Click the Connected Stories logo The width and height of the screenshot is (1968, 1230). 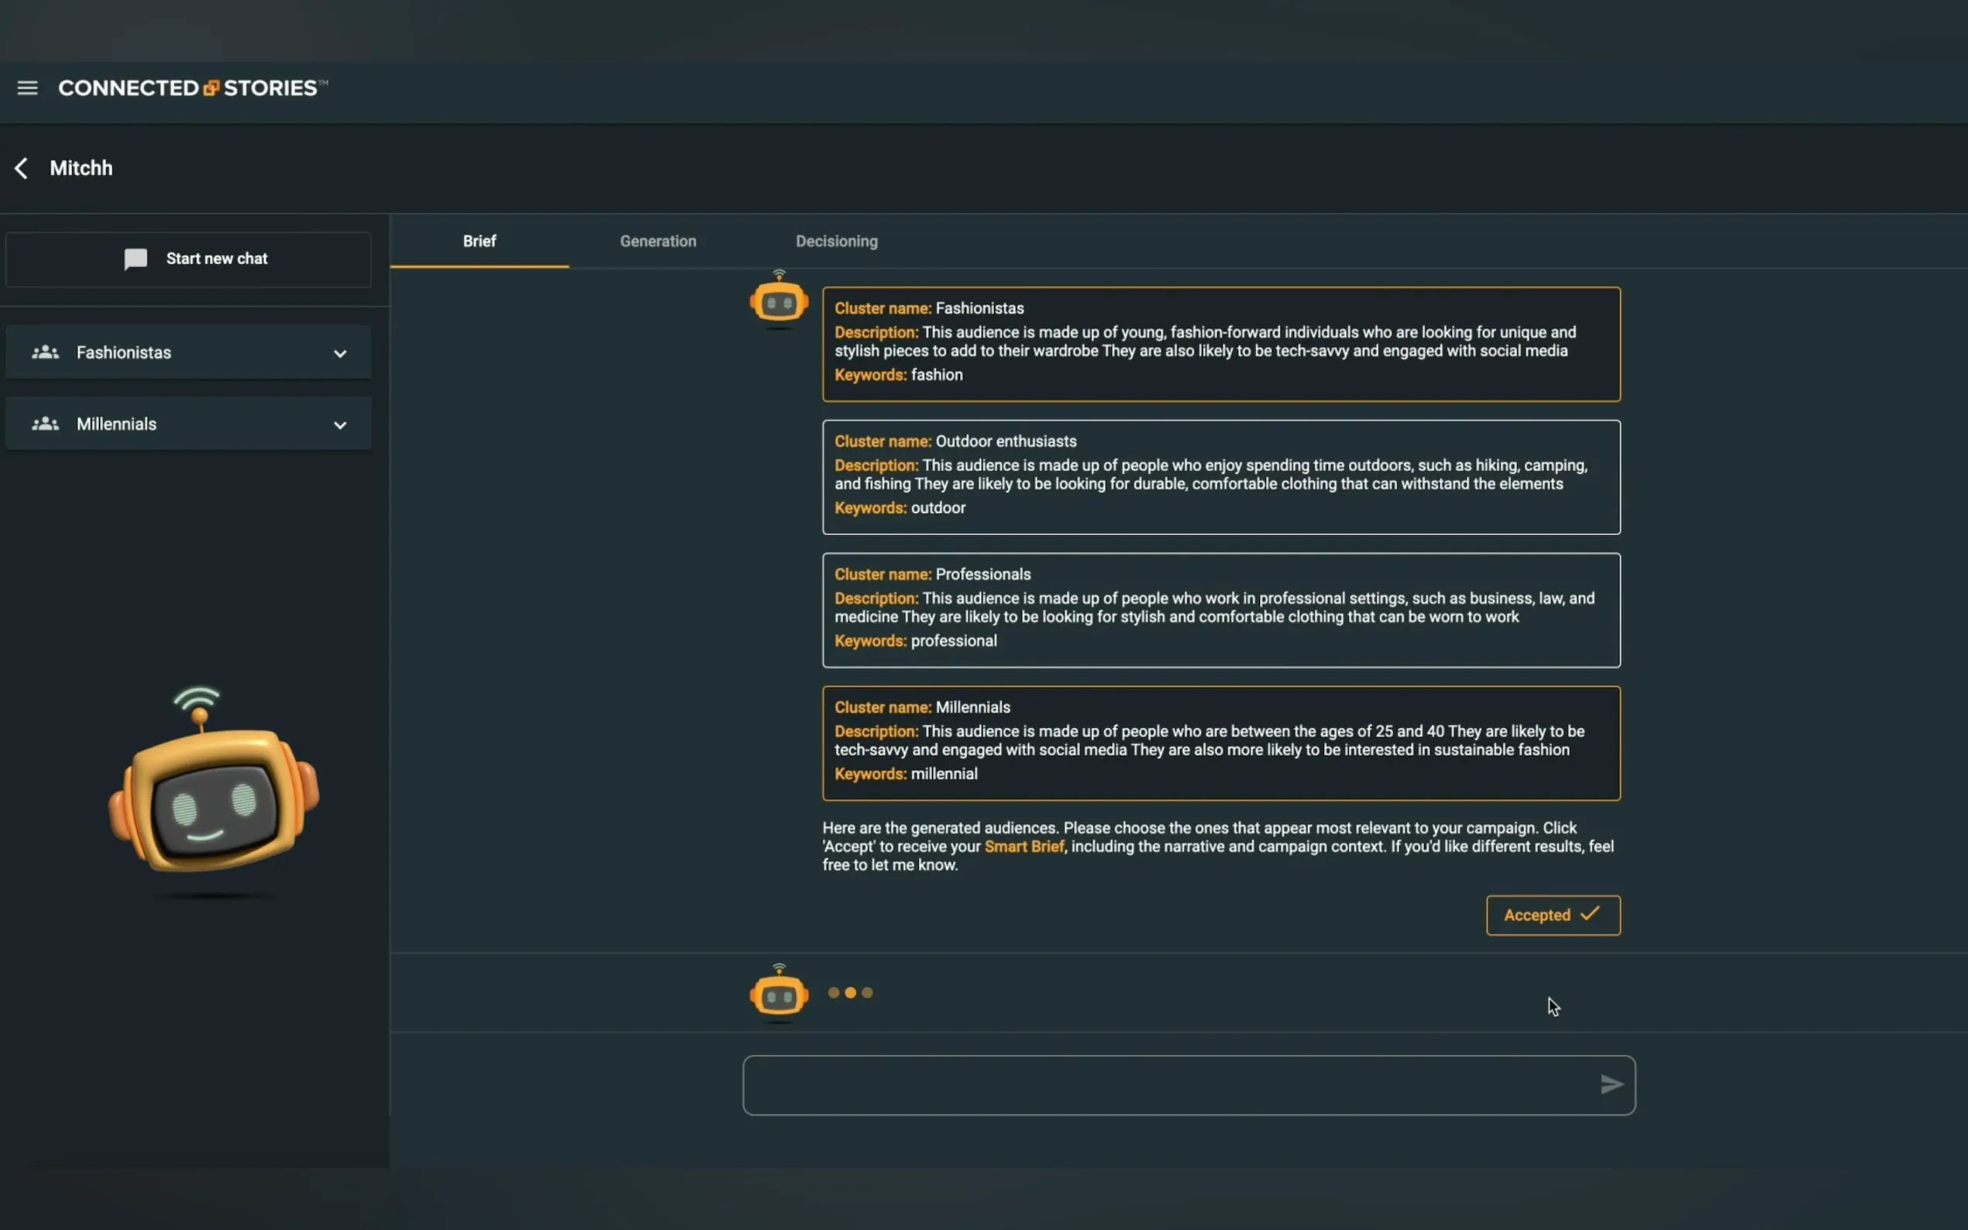click(193, 88)
